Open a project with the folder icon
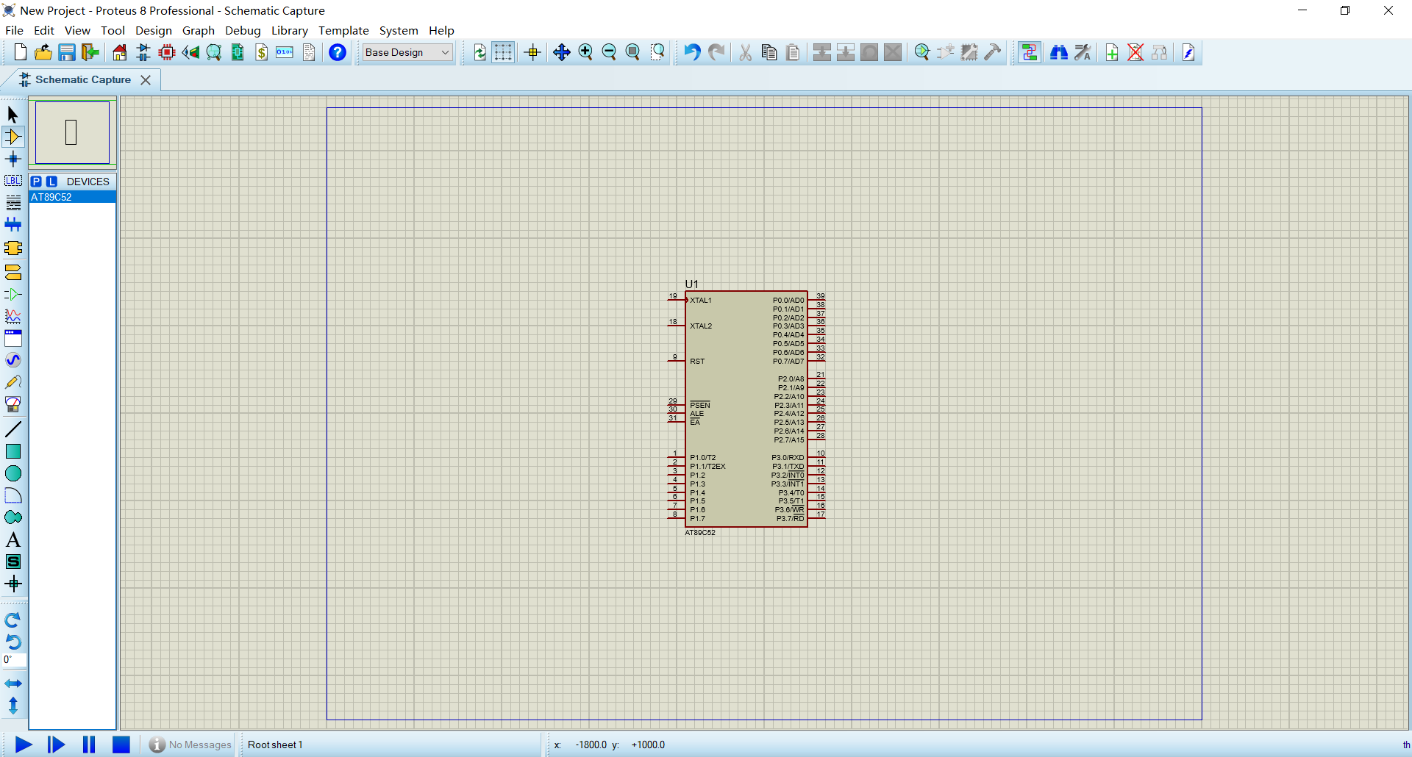Image resolution: width=1412 pixels, height=757 pixels. click(43, 52)
